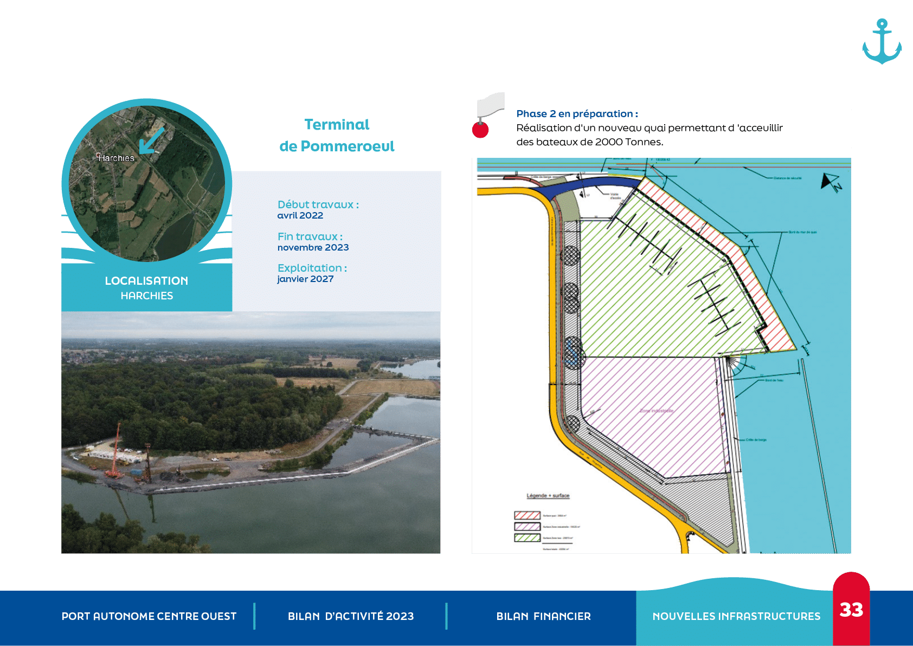913x646 pixels.
Task: Click the red dot under the flag
Action: 480,130
